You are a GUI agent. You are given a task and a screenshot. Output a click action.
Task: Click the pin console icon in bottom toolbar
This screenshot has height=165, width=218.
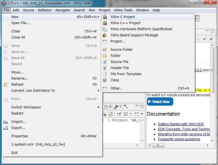click(119, 114)
